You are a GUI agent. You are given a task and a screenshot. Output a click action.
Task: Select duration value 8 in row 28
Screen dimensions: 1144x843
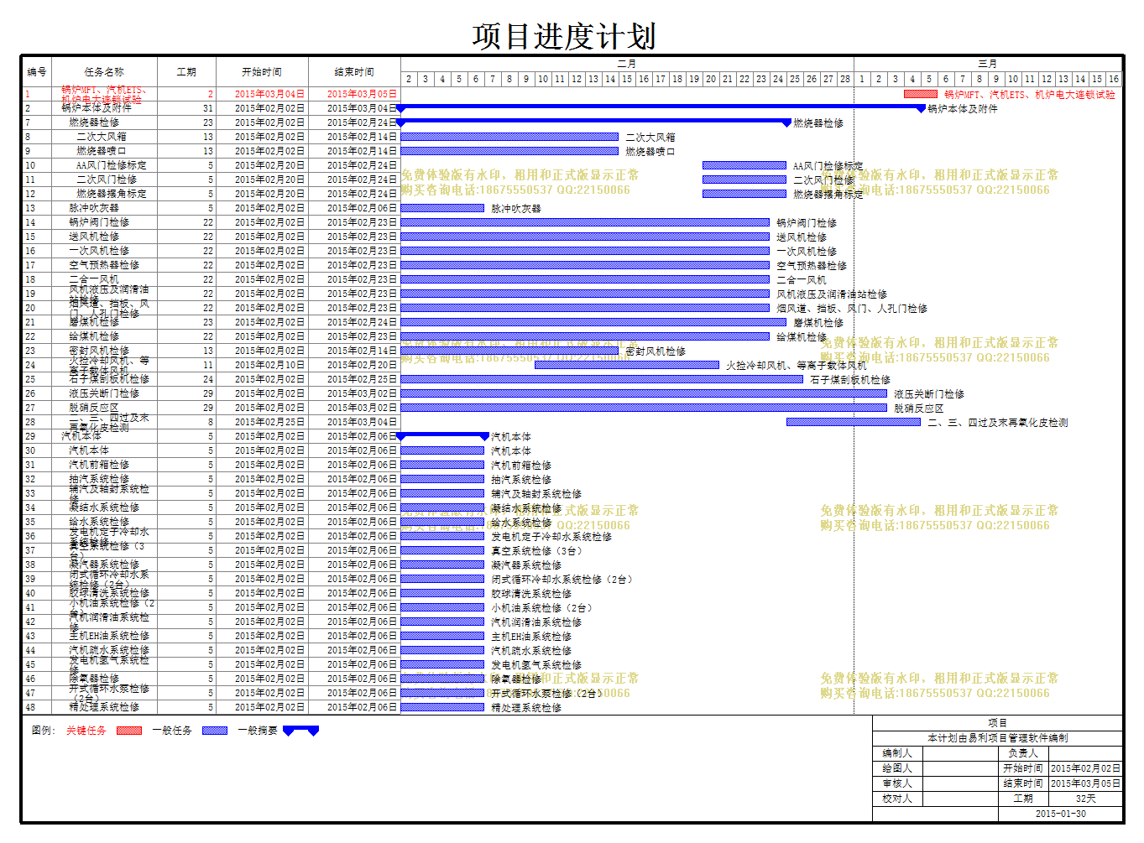tap(211, 422)
